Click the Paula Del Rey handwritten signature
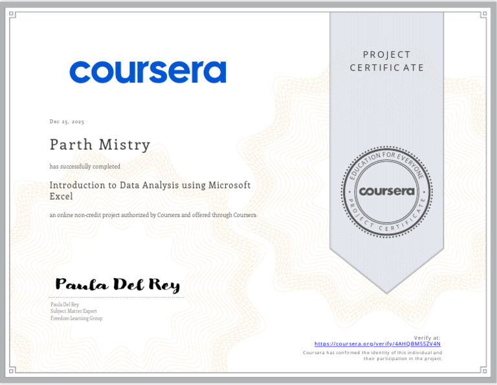The width and height of the screenshot is (497, 385). click(118, 285)
